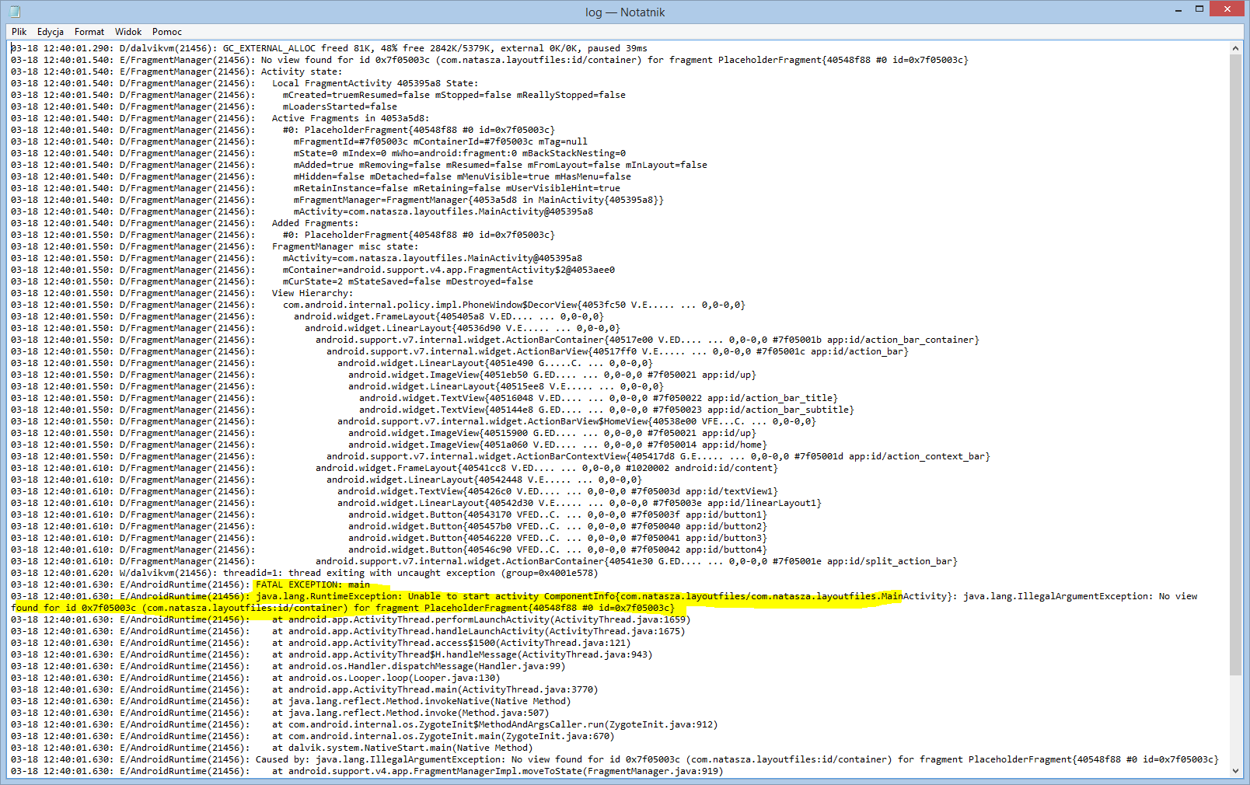The image size is (1250, 785).
Task: Click the 'GC_EXTERNAL_ALLOC freed 81K' line
Action: [x=329, y=48]
